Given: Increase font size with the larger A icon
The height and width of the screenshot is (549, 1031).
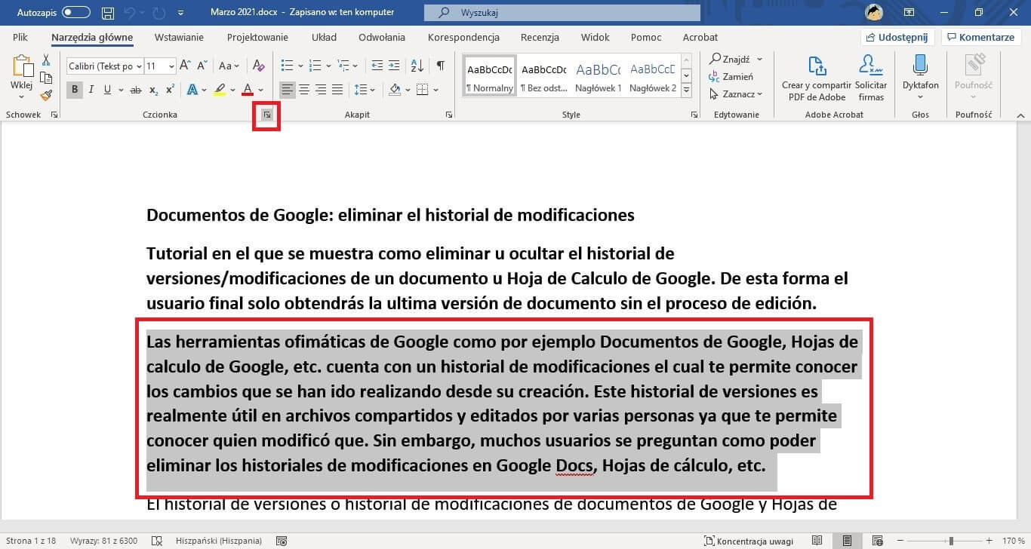Looking at the screenshot, I should [186, 66].
